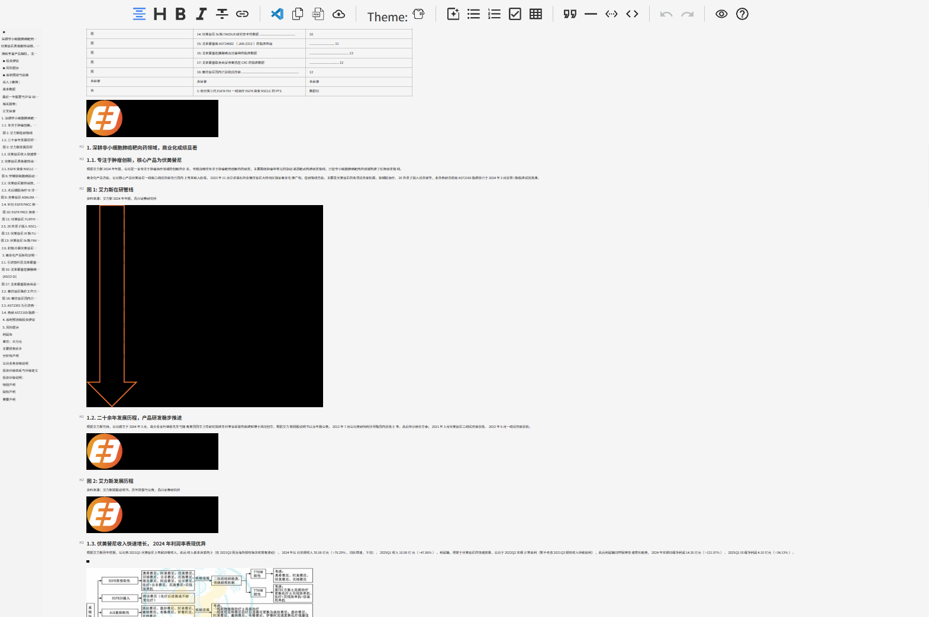Click heading 1.3. 伏美替尼收入快速增长
929x617 pixels.
tap(146, 544)
